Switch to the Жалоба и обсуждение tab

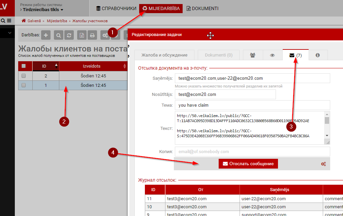[x=164, y=55]
